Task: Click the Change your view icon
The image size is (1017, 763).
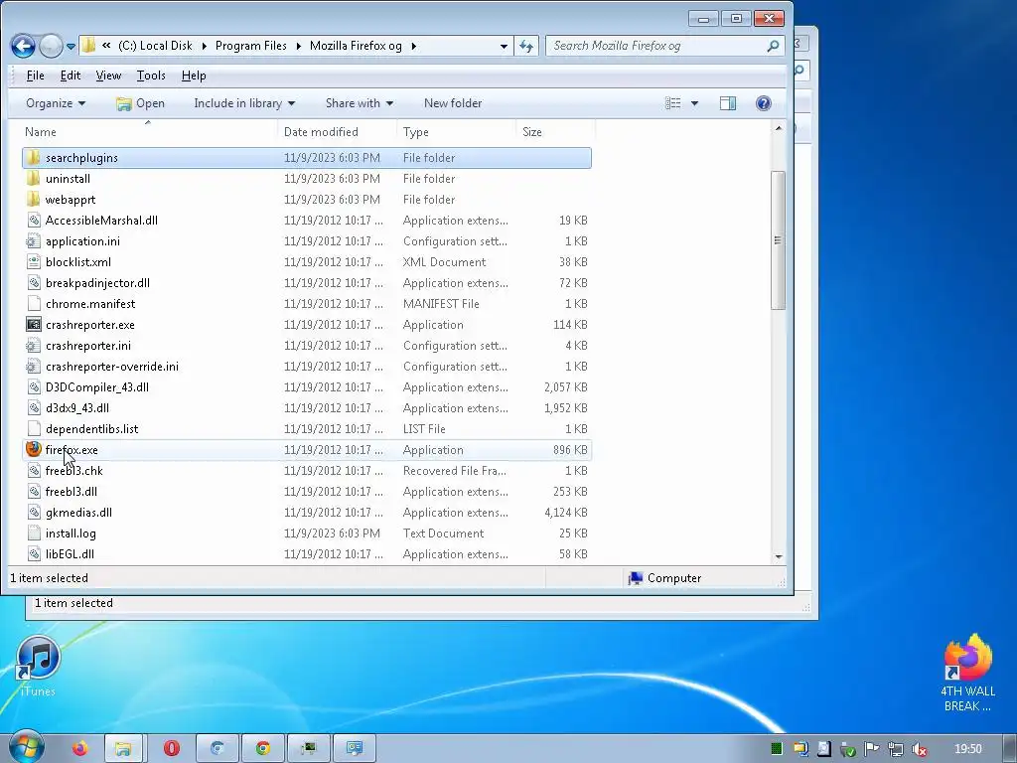Action: click(x=673, y=103)
